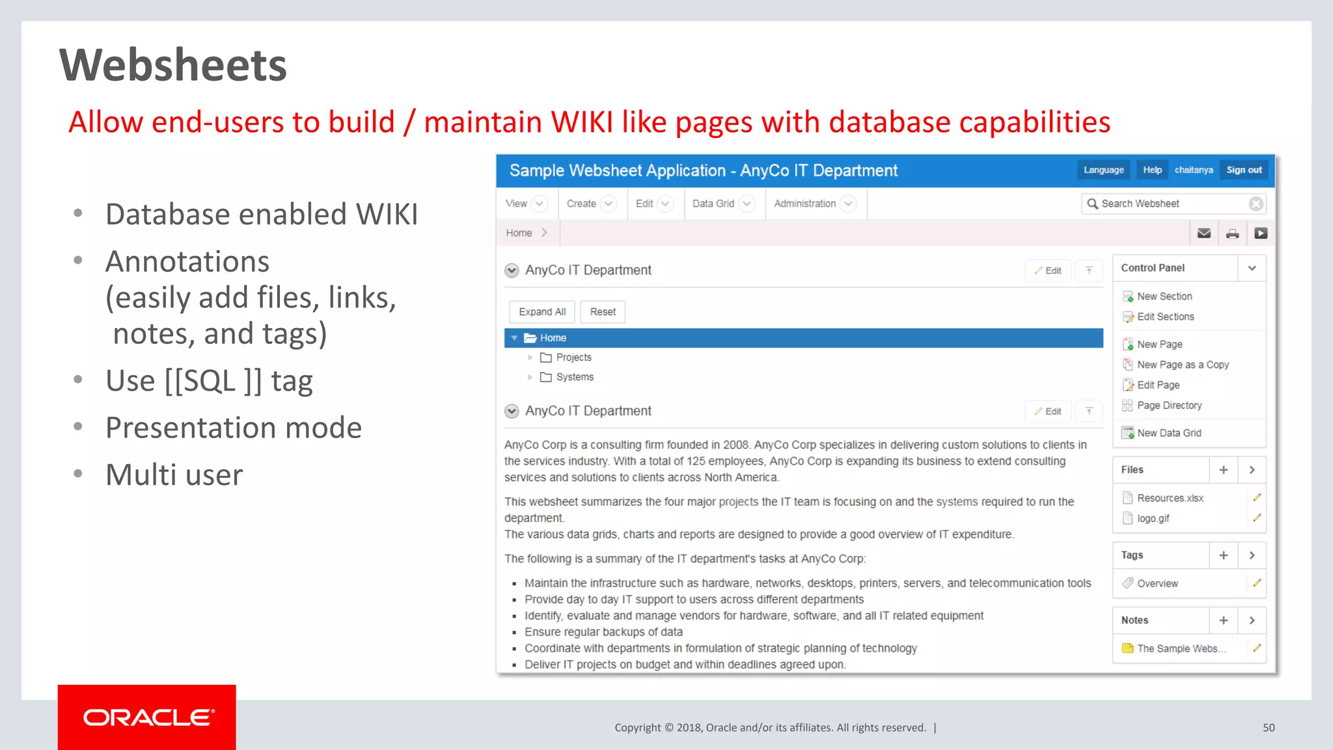
Task: Add a file with Files plus icon
Action: point(1224,469)
